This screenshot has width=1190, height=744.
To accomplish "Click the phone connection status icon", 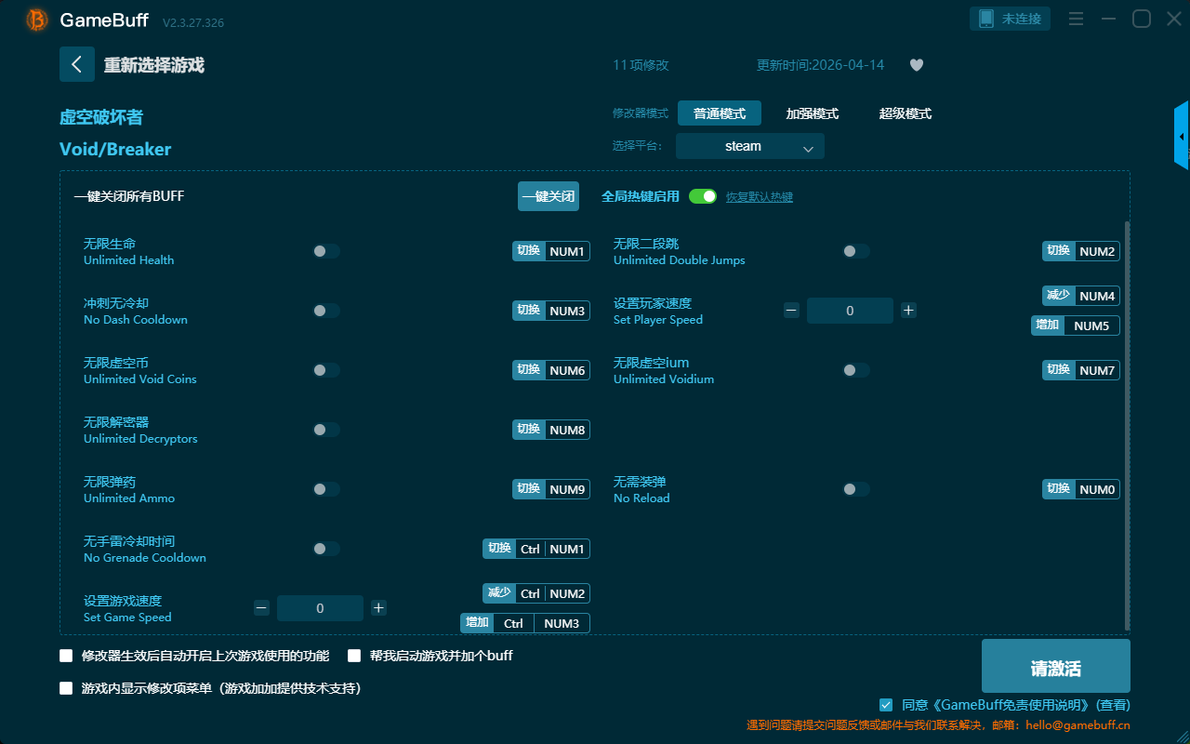I will [986, 19].
